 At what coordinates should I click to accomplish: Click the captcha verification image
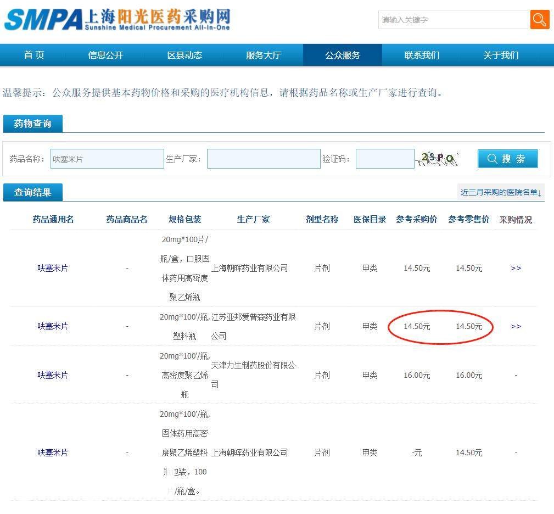click(438, 159)
